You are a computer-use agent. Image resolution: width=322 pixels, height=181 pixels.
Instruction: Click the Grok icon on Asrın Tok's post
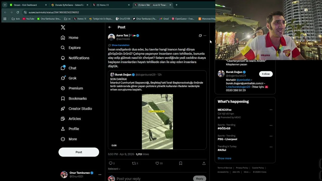pyautogui.click(x=200, y=36)
